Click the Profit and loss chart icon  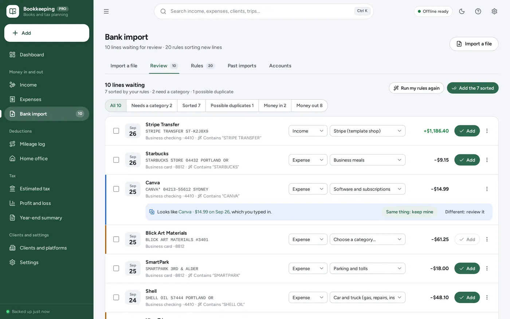click(12, 203)
